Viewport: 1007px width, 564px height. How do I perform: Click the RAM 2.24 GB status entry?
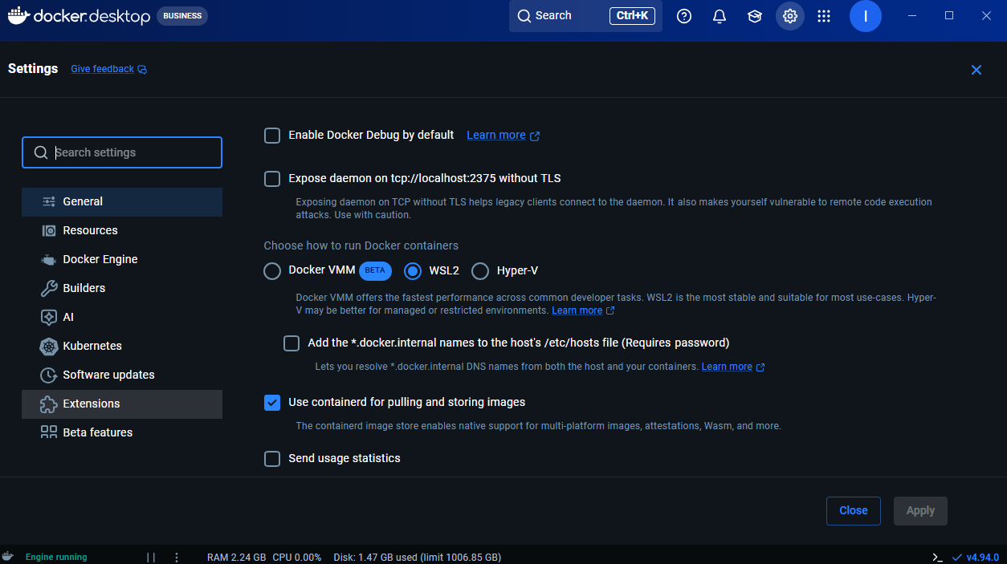pos(236,557)
